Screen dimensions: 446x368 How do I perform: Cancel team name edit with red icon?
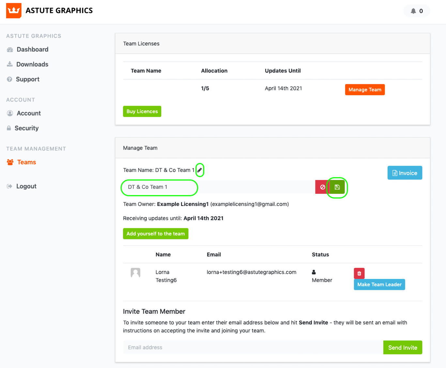[x=322, y=187]
